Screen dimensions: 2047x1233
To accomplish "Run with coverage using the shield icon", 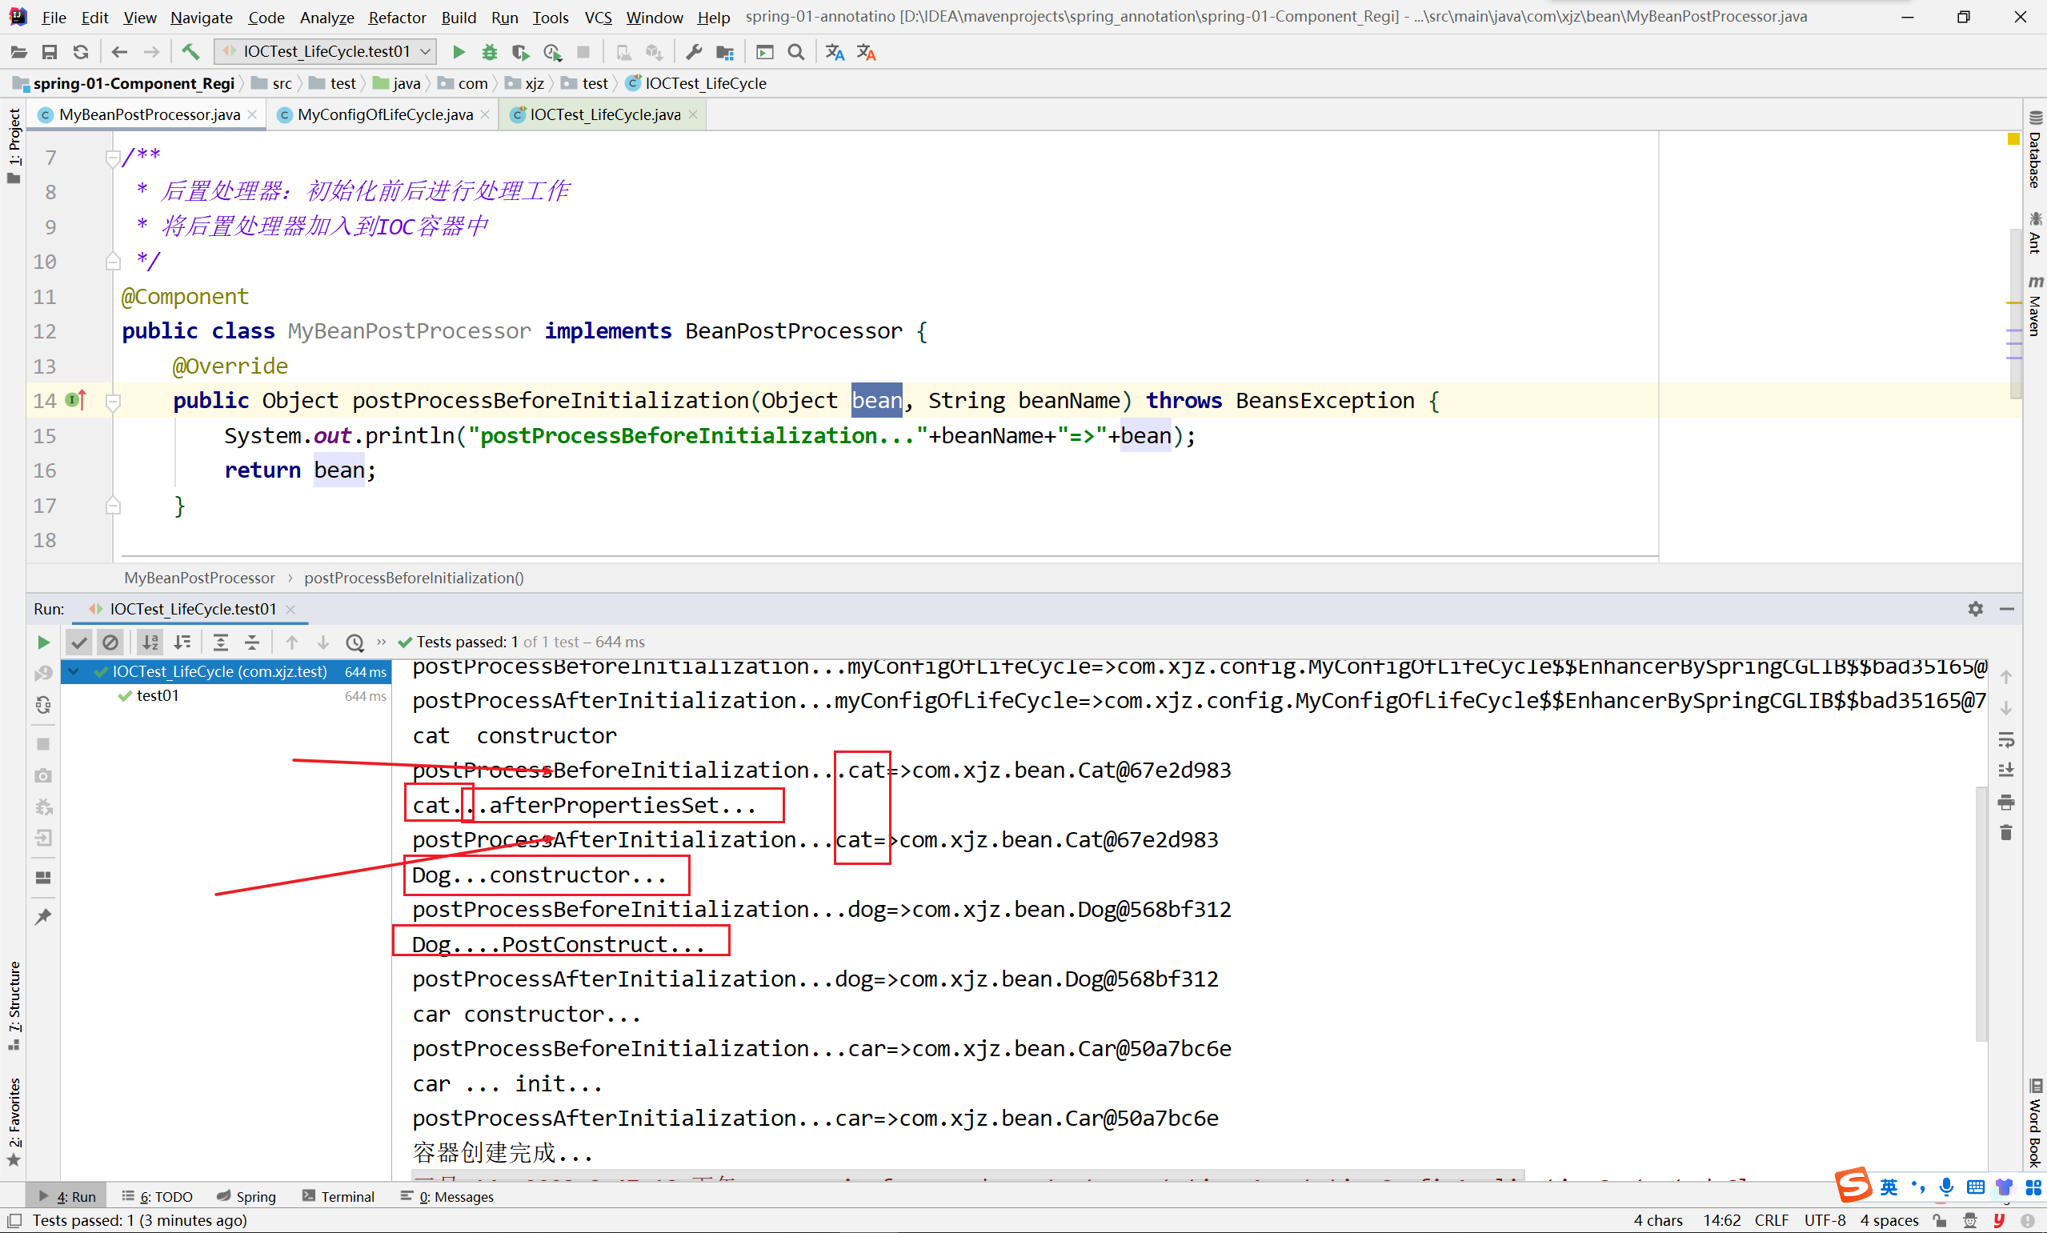I will 521,52.
